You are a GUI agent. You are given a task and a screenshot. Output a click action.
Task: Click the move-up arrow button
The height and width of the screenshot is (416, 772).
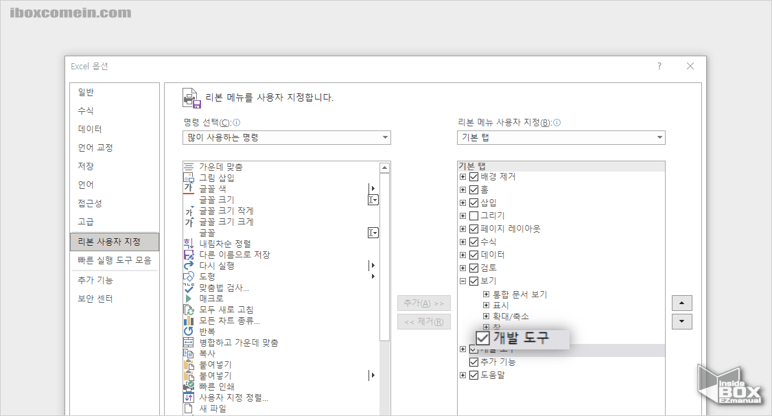(x=682, y=302)
